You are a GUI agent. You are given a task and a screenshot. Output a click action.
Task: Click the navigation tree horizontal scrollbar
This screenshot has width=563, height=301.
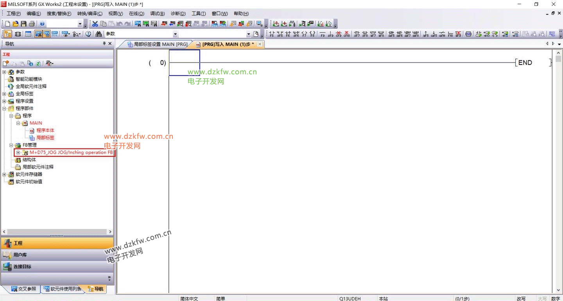pyautogui.click(x=57, y=232)
